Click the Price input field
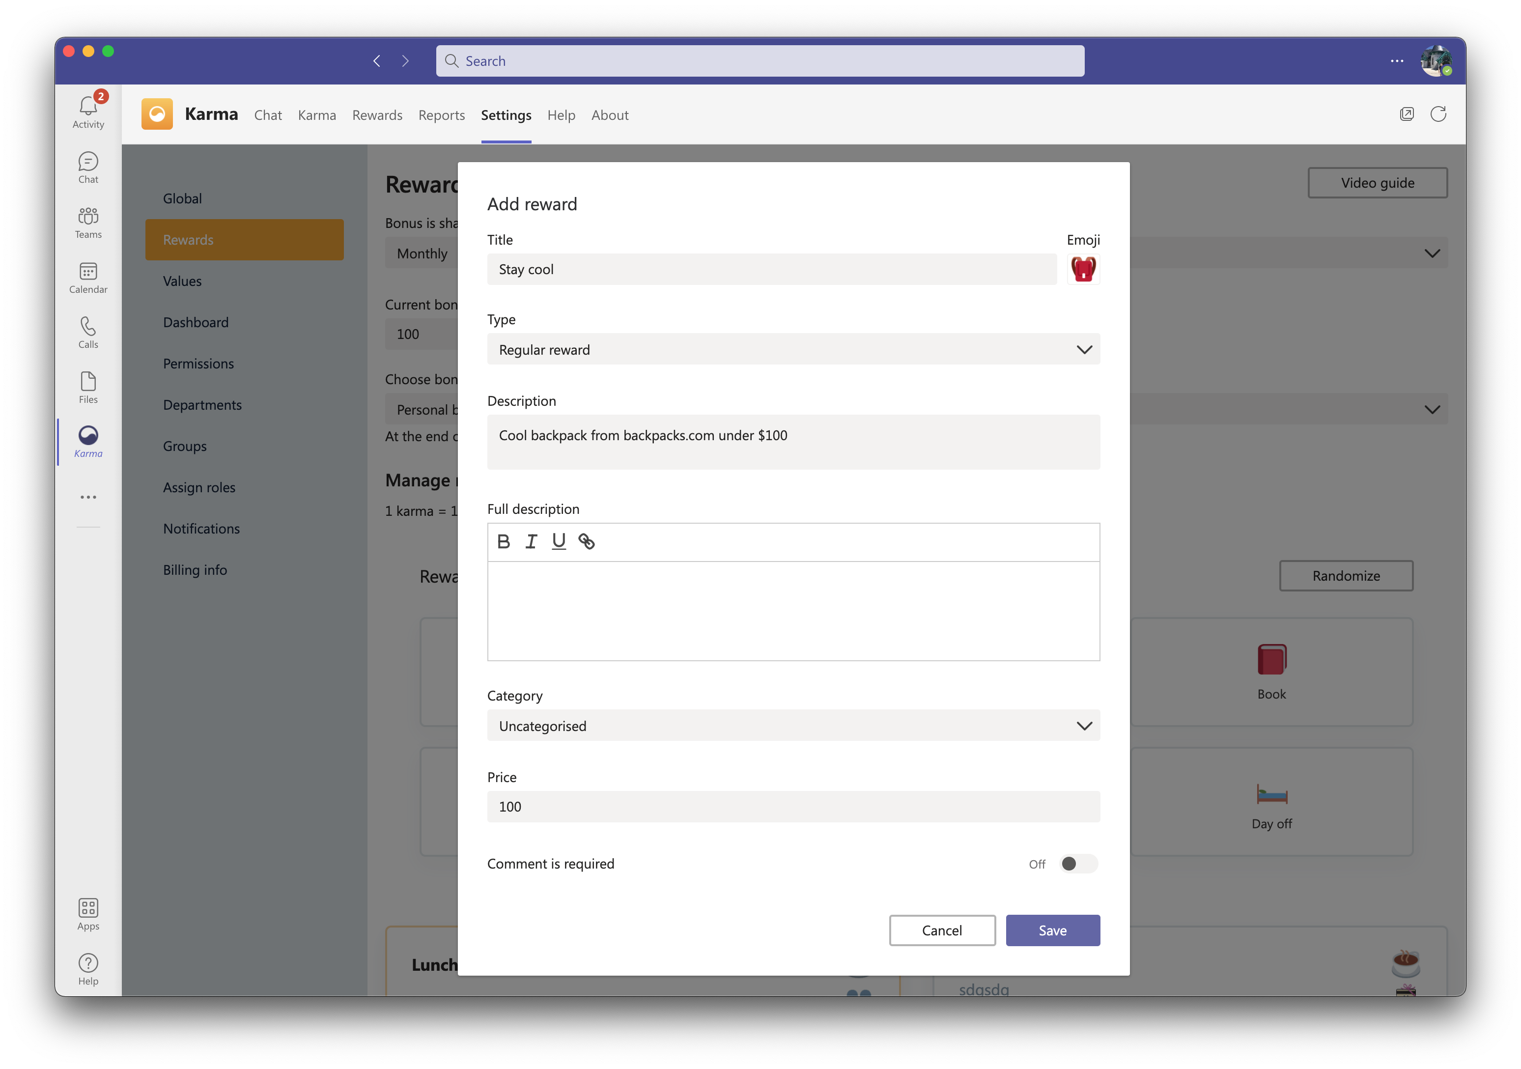Screen dimensions: 1521x1069 pyautogui.click(x=793, y=807)
